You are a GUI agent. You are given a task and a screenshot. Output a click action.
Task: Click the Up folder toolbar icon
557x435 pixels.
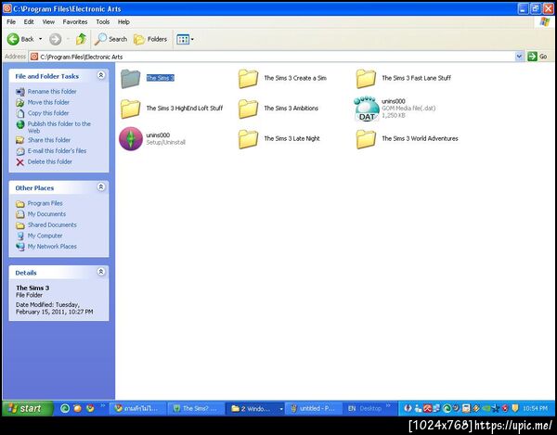pos(82,39)
